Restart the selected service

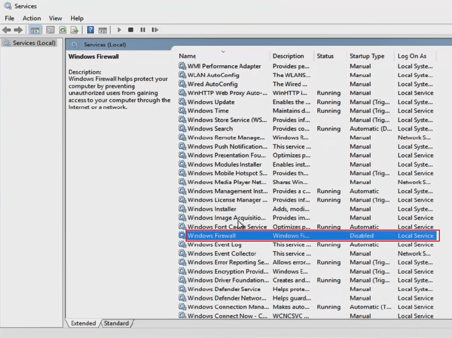(x=155, y=29)
